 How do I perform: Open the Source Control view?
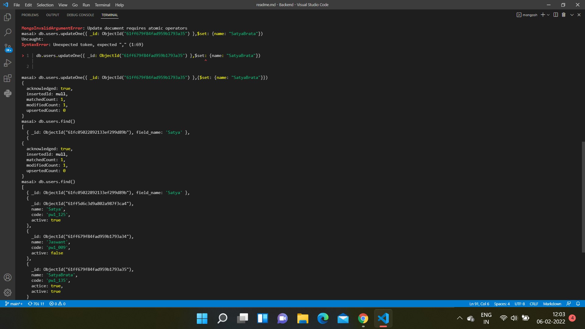[x=7, y=48]
